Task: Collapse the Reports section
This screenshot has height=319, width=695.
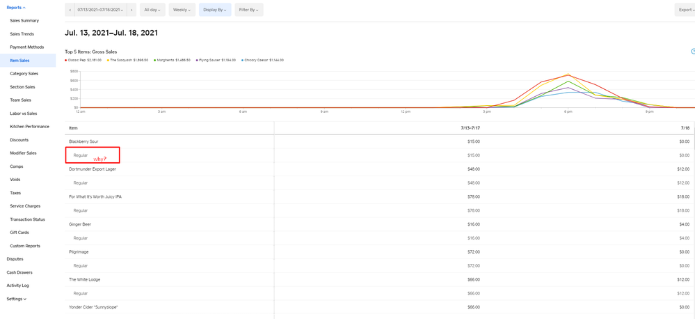Action: [16, 8]
